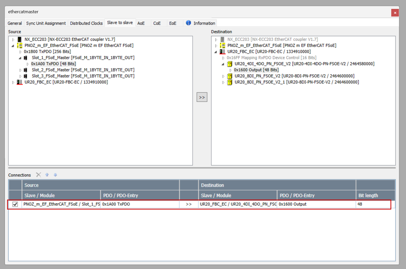Select 0x1600 Output [48 Bits] in Destination
This screenshot has width=406, height=269.
[256, 70]
